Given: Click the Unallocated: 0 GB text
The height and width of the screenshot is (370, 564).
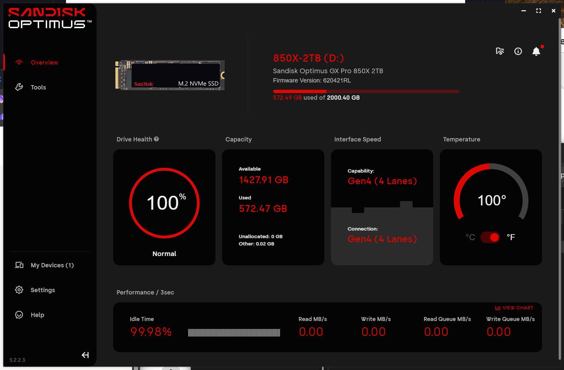Looking at the screenshot, I should coord(261,237).
